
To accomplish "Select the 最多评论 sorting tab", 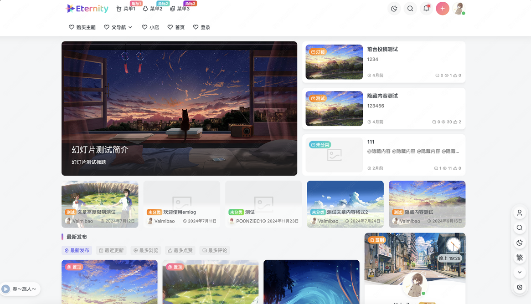I will point(215,250).
